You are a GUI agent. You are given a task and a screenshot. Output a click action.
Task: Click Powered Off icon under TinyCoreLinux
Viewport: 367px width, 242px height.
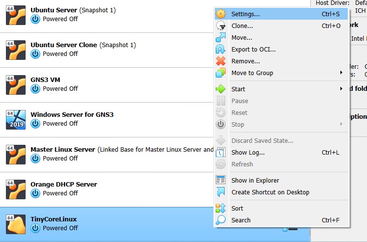tap(35, 228)
